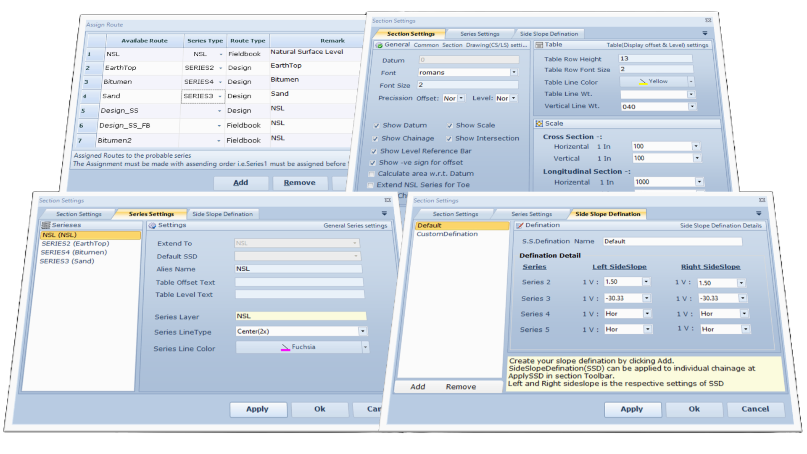Toggle Show Level Reference Bar checkbox
This screenshot has height=454, width=807.
point(374,151)
